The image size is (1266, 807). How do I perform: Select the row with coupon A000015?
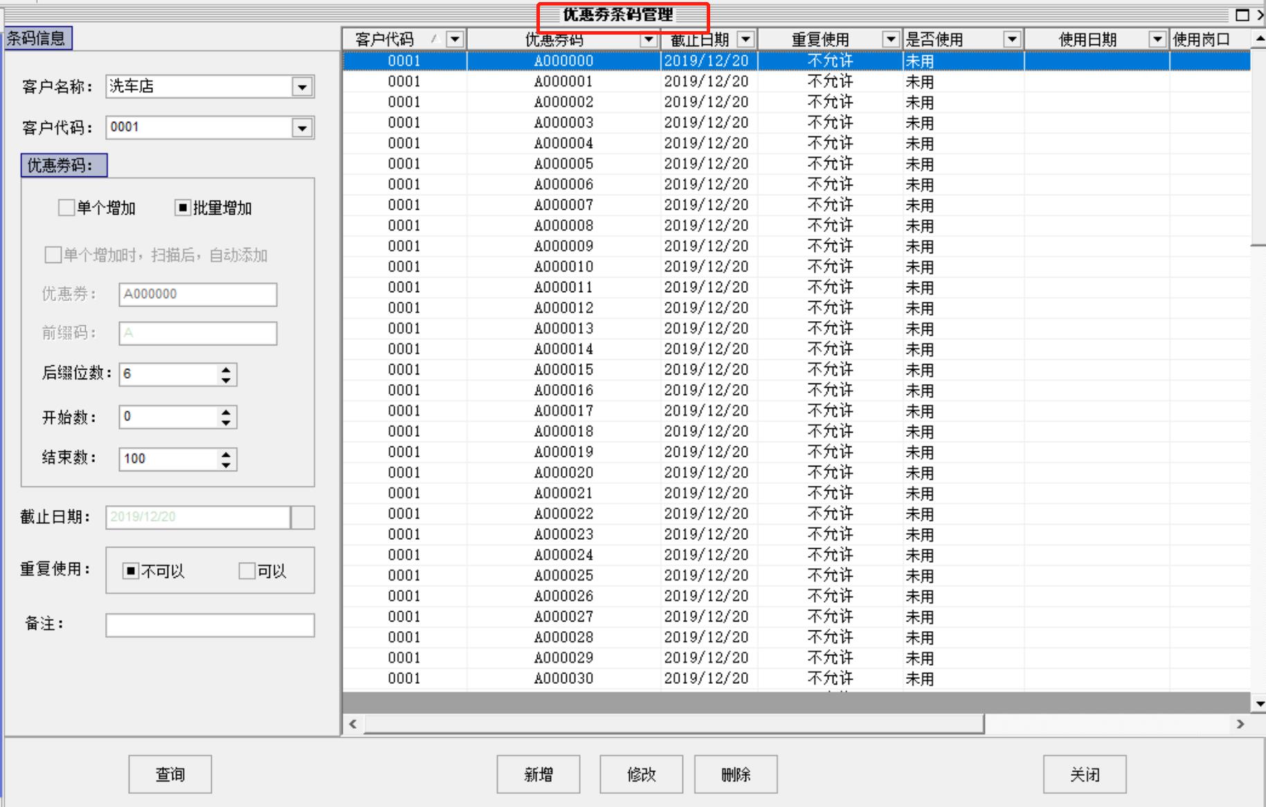pyautogui.click(x=563, y=370)
